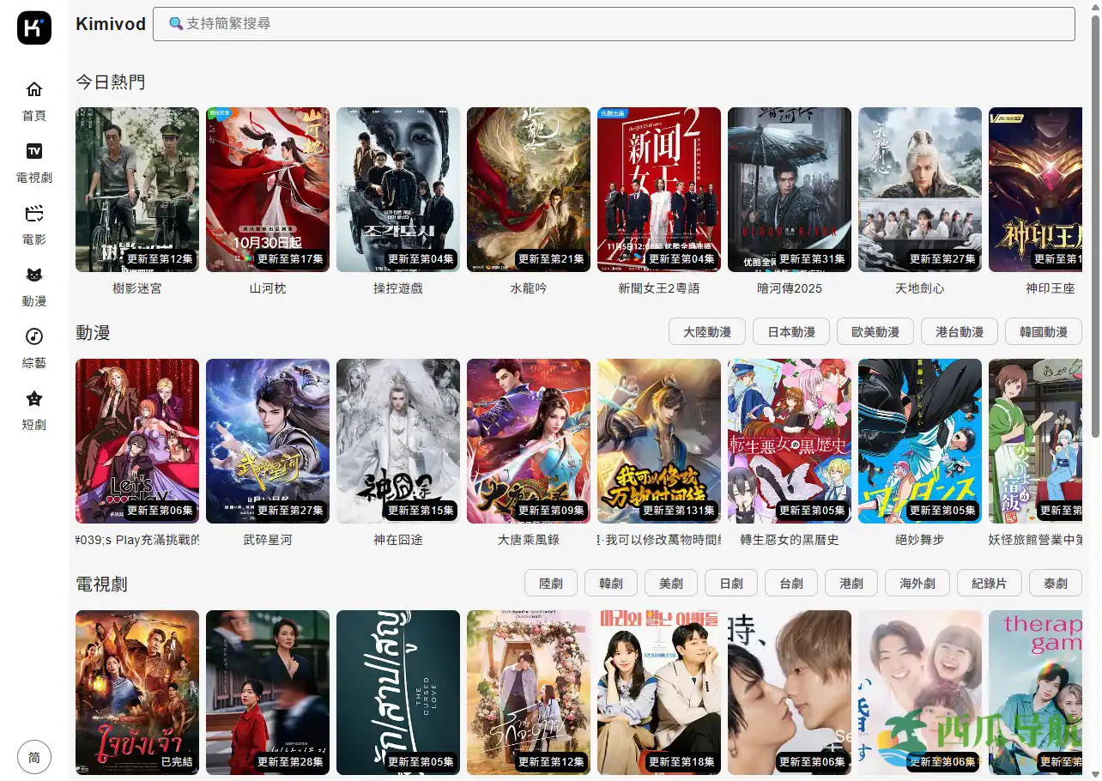Select the 日本動漫 category button
Screen dimensions: 1102x781
point(791,332)
